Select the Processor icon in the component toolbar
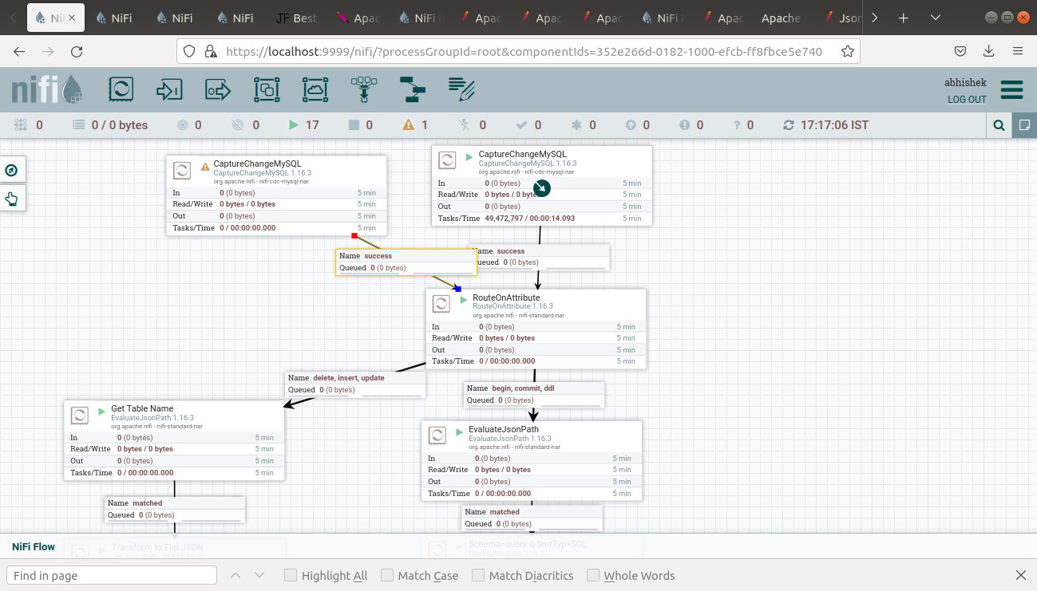This screenshot has width=1037, height=591. click(x=121, y=89)
